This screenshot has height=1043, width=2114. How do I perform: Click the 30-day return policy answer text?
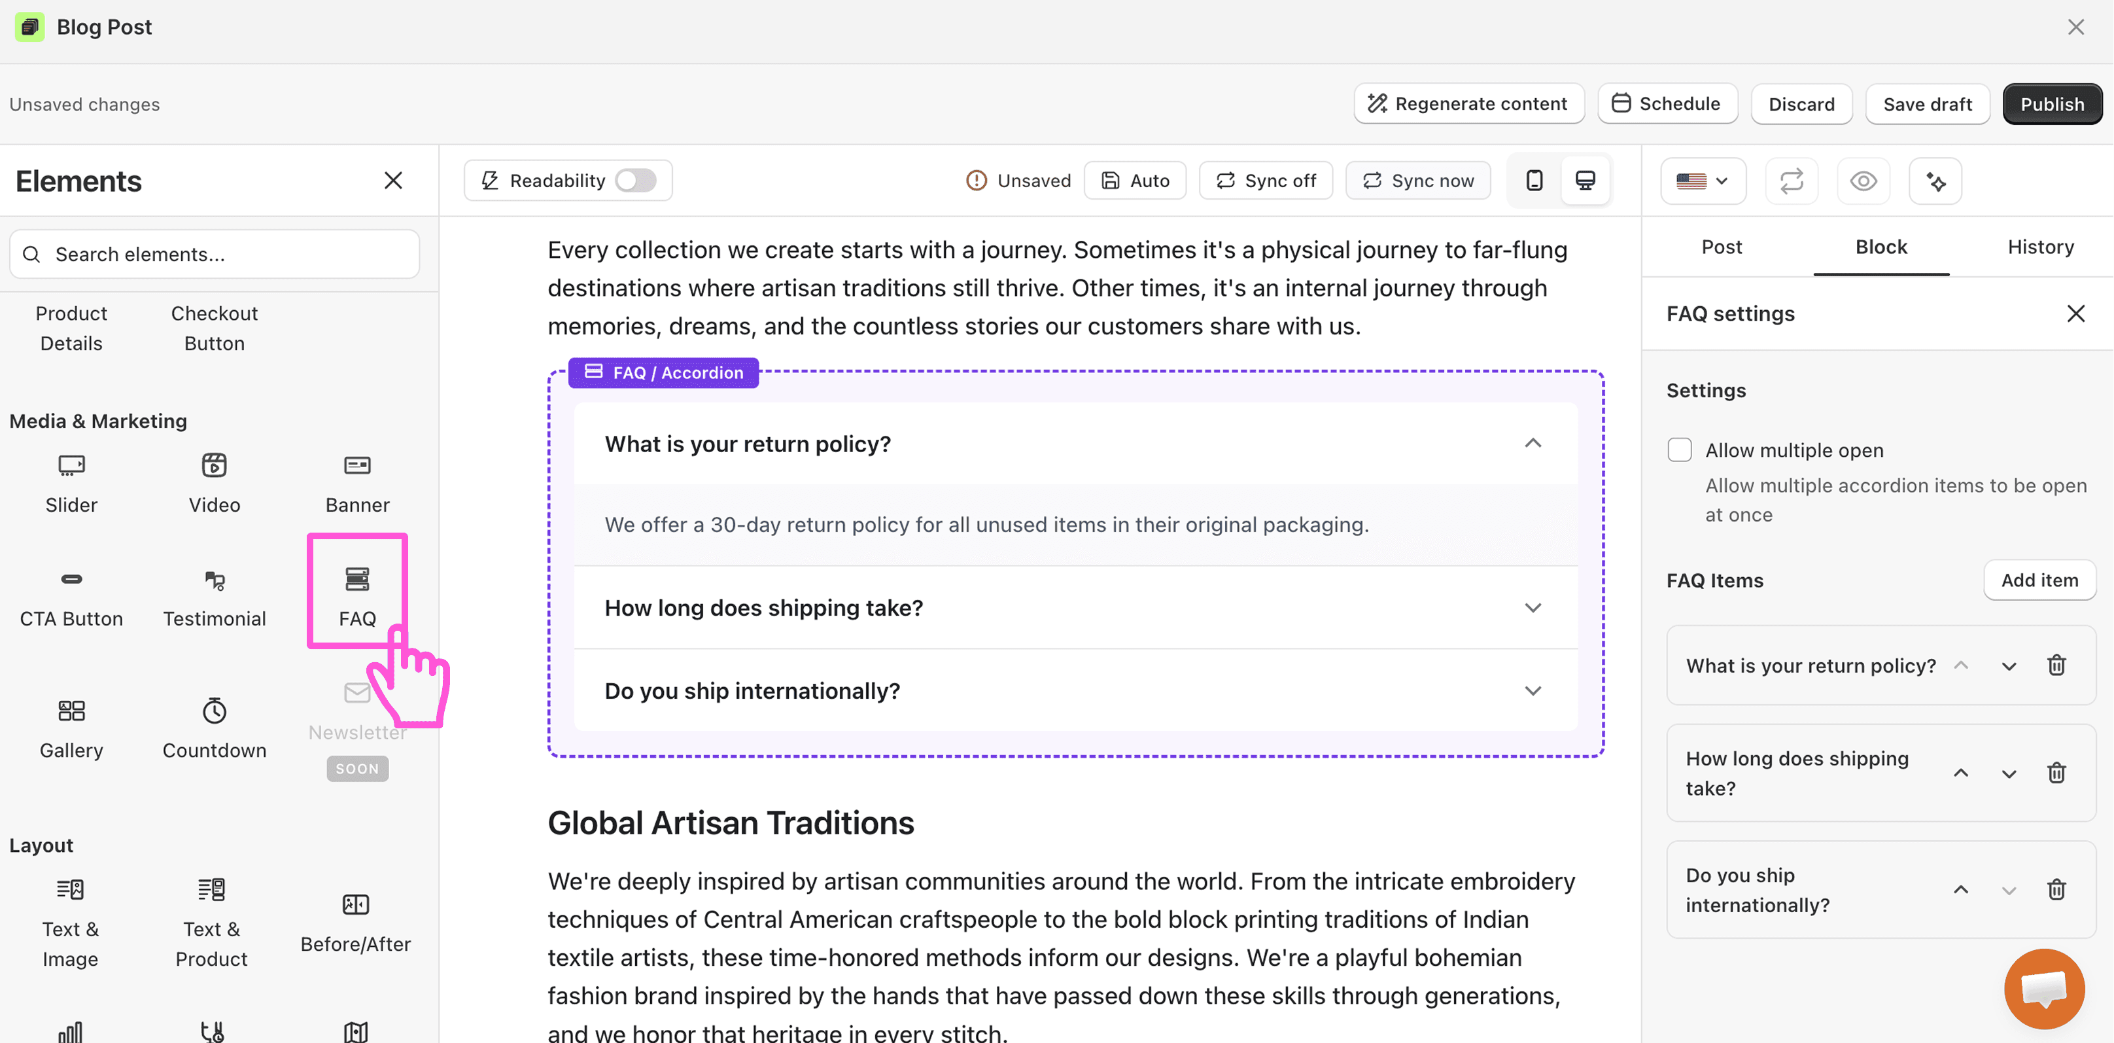pyautogui.click(x=986, y=525)
